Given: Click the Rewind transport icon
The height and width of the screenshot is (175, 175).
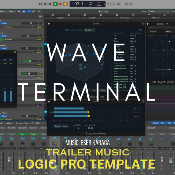Looking at the screenshot, I should [40, 4].
